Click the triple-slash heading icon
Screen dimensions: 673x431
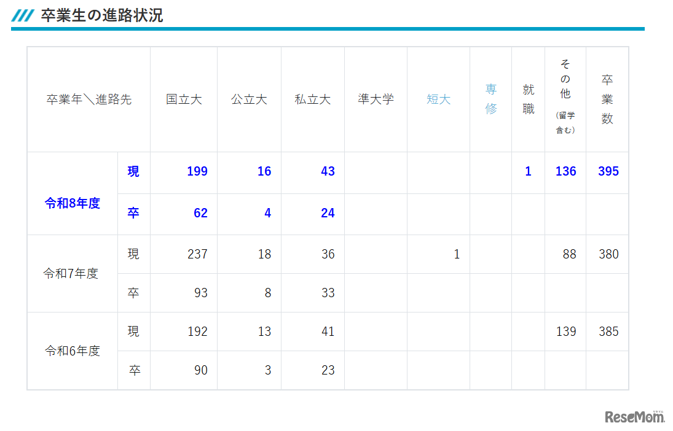[23, 16]
